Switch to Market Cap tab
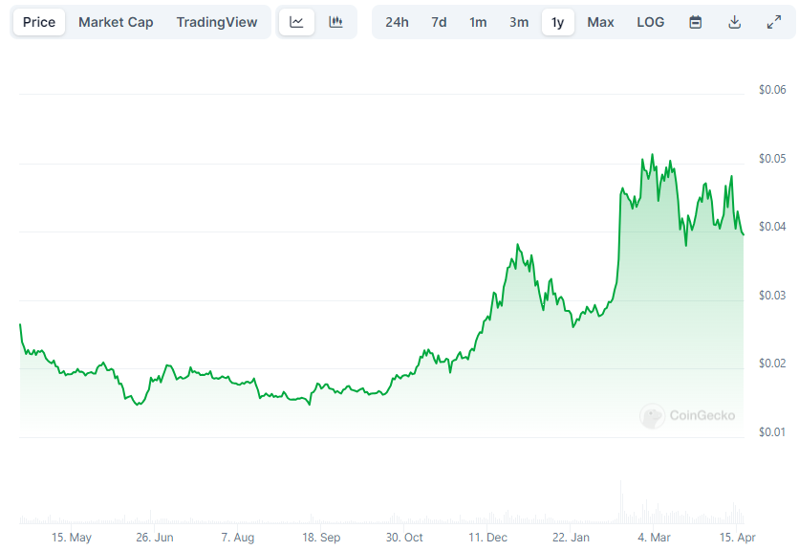 tap(116, 22)
